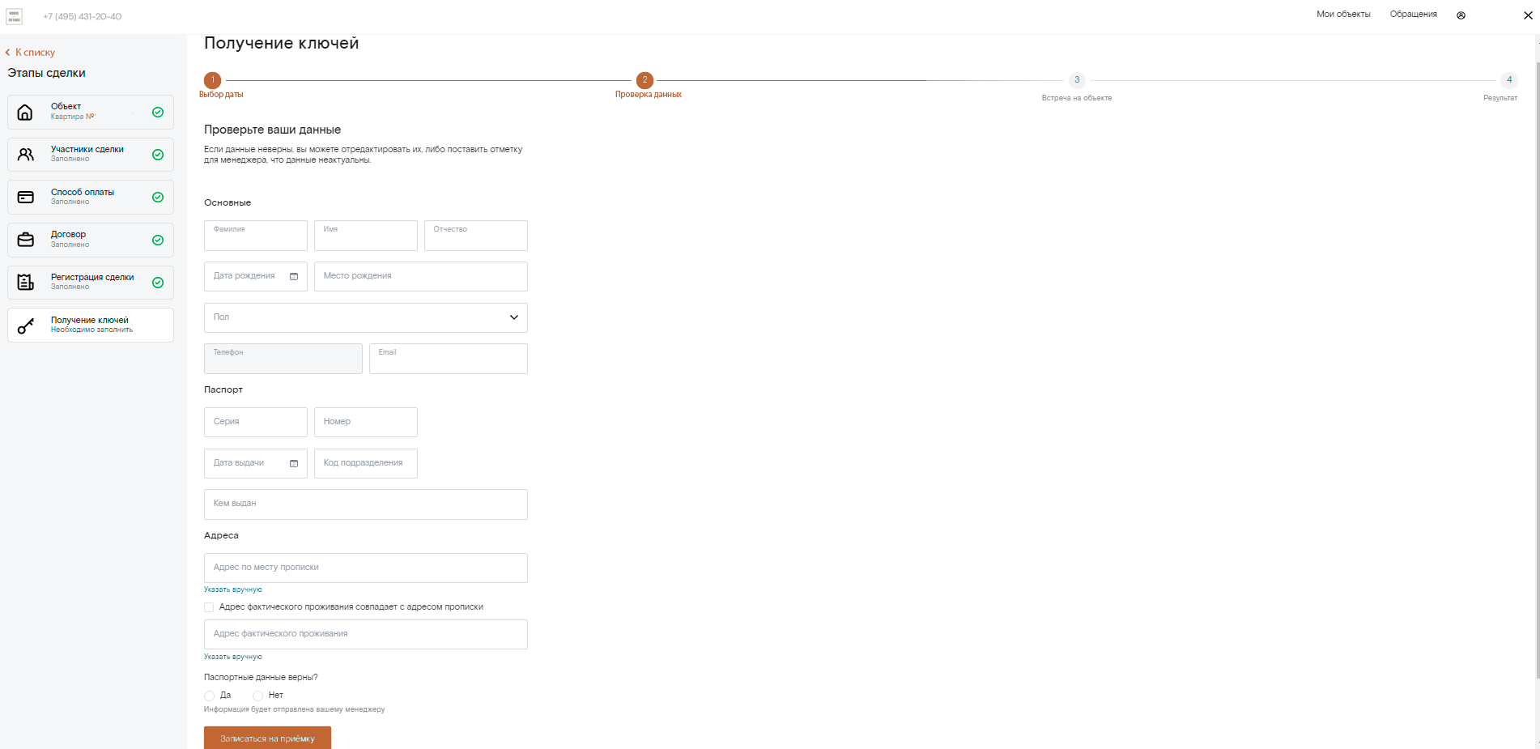Click the key icon for Получение ключей
The image size is (1540, 749).
pyautogui.click(x=26, y=326)
